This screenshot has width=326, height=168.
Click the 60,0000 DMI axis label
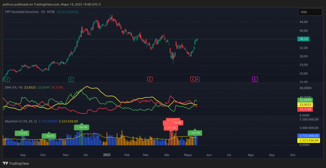[x=305, y=88]
